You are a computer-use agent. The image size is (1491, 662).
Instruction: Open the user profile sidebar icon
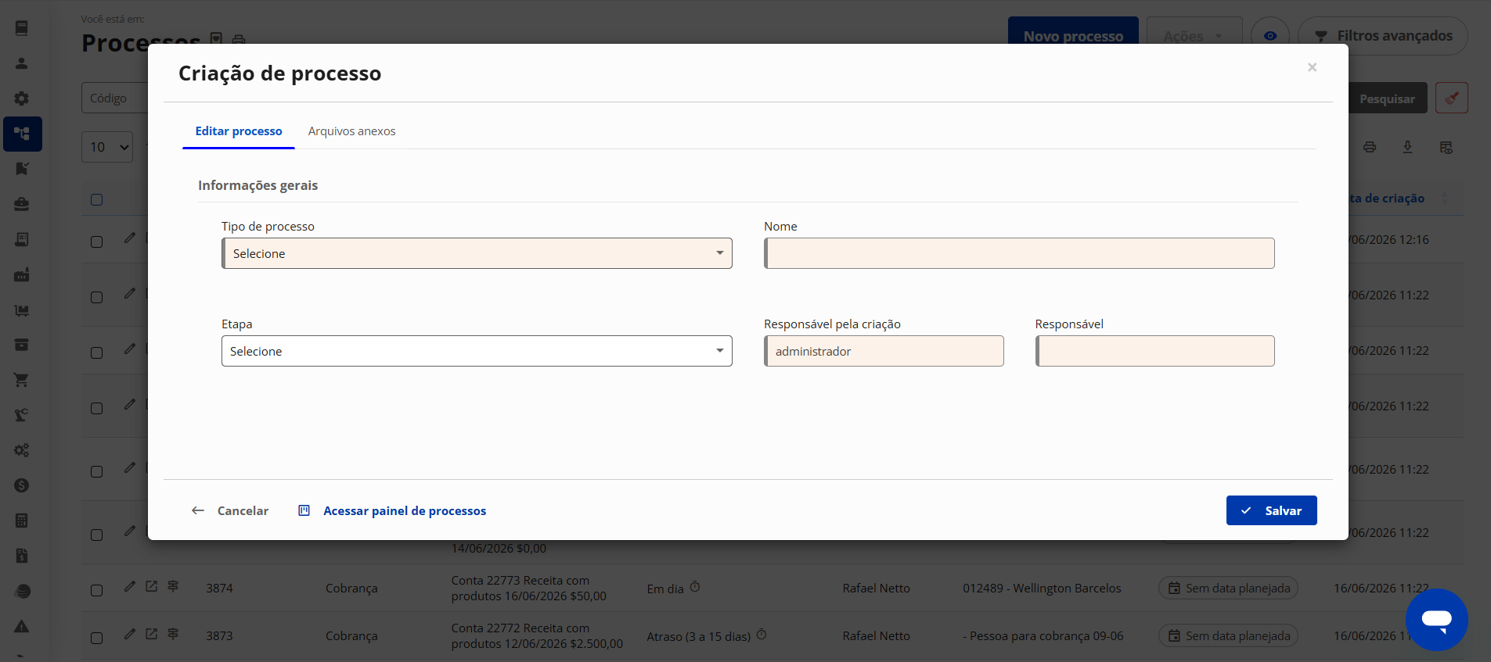coord(22,63)
